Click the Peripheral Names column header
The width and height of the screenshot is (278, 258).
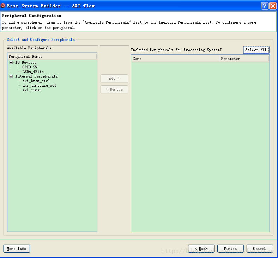tap(52, 56)
